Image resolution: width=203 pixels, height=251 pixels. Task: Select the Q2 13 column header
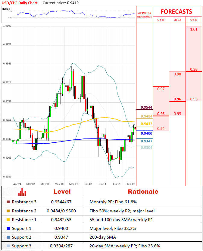(161, 20)
